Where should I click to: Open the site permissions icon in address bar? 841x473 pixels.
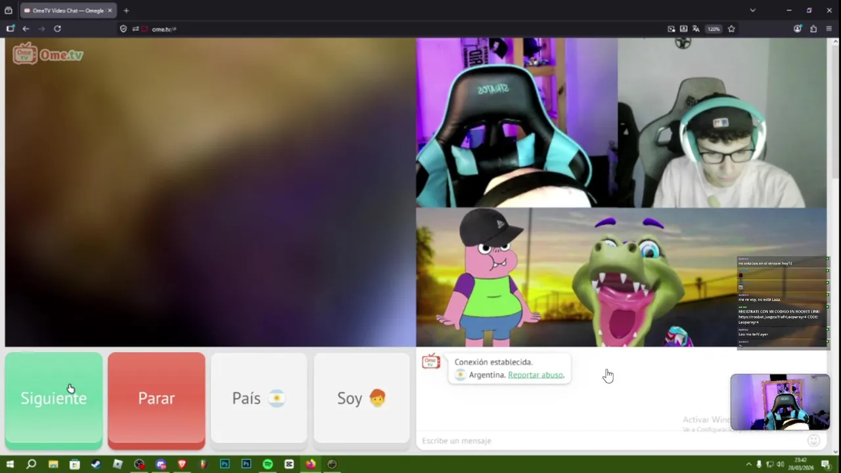point(135,29)
